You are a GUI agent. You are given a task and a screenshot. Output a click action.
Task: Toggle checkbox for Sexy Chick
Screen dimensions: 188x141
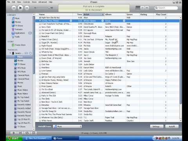pos(40,27)
